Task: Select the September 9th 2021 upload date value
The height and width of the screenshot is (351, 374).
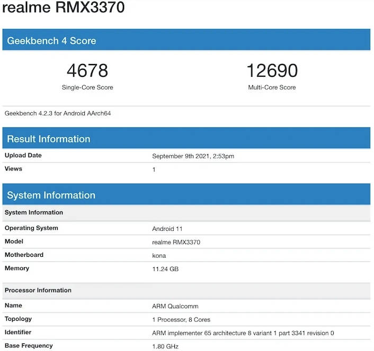Action: click(x=193, y=156)
